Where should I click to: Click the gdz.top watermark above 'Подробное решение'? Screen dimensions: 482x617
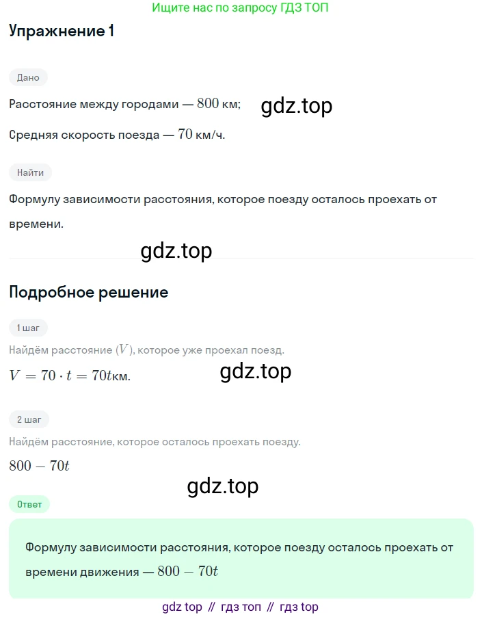[x=176, y=250]
